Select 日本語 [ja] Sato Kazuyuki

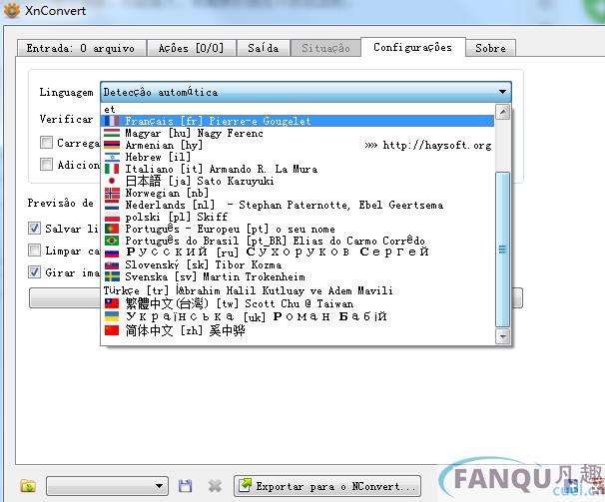(298, 181)
